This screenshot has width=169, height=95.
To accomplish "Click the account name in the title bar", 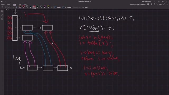I will 147,2.
